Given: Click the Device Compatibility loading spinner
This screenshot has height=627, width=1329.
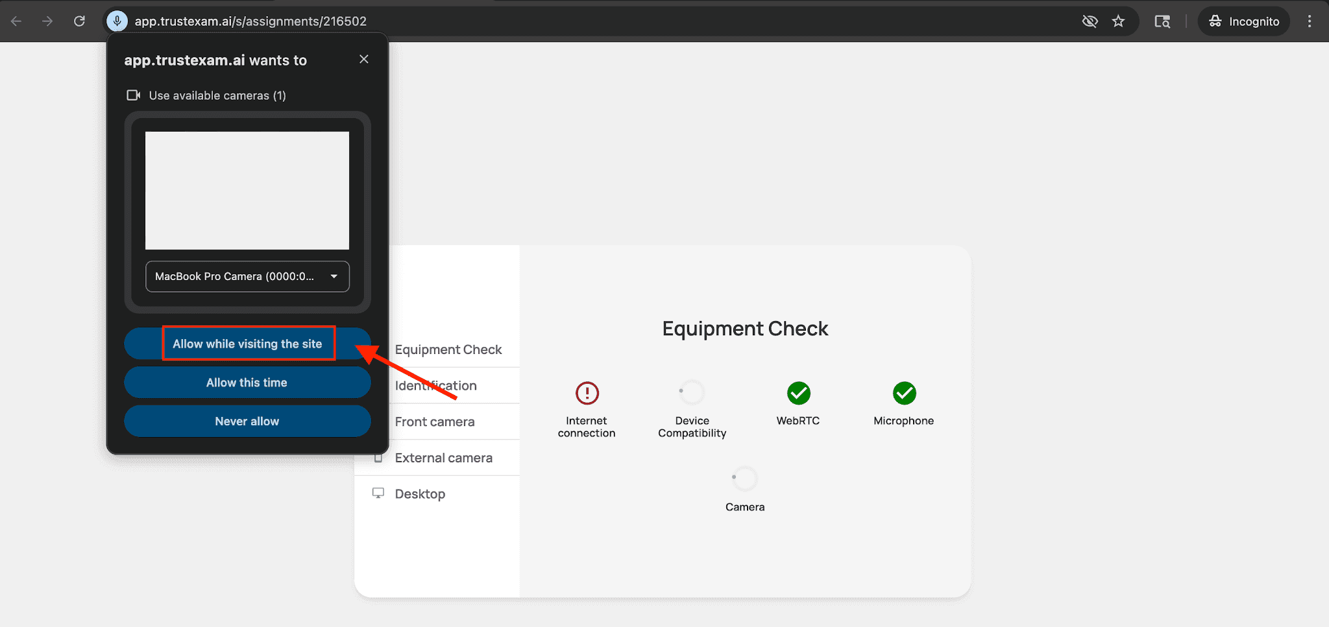Looking at the screenshot, I should point(692,392).
